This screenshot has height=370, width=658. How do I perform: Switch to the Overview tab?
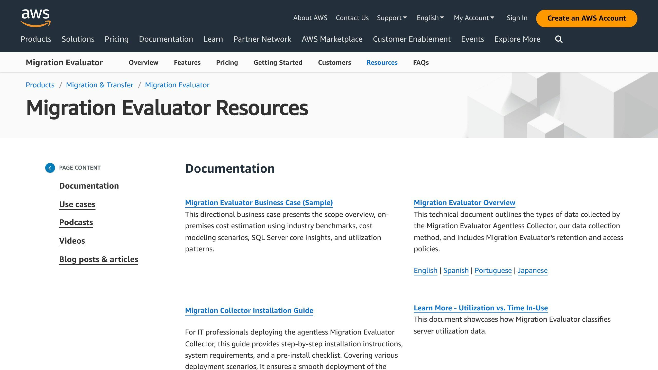143,62
